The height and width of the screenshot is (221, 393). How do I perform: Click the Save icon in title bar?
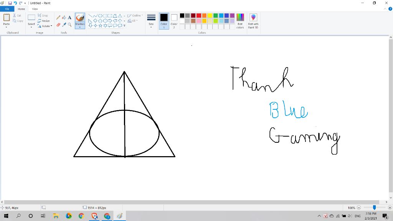[10, 3]
